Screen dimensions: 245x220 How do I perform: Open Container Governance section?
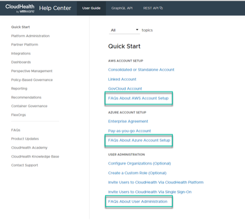pos(29,106)
